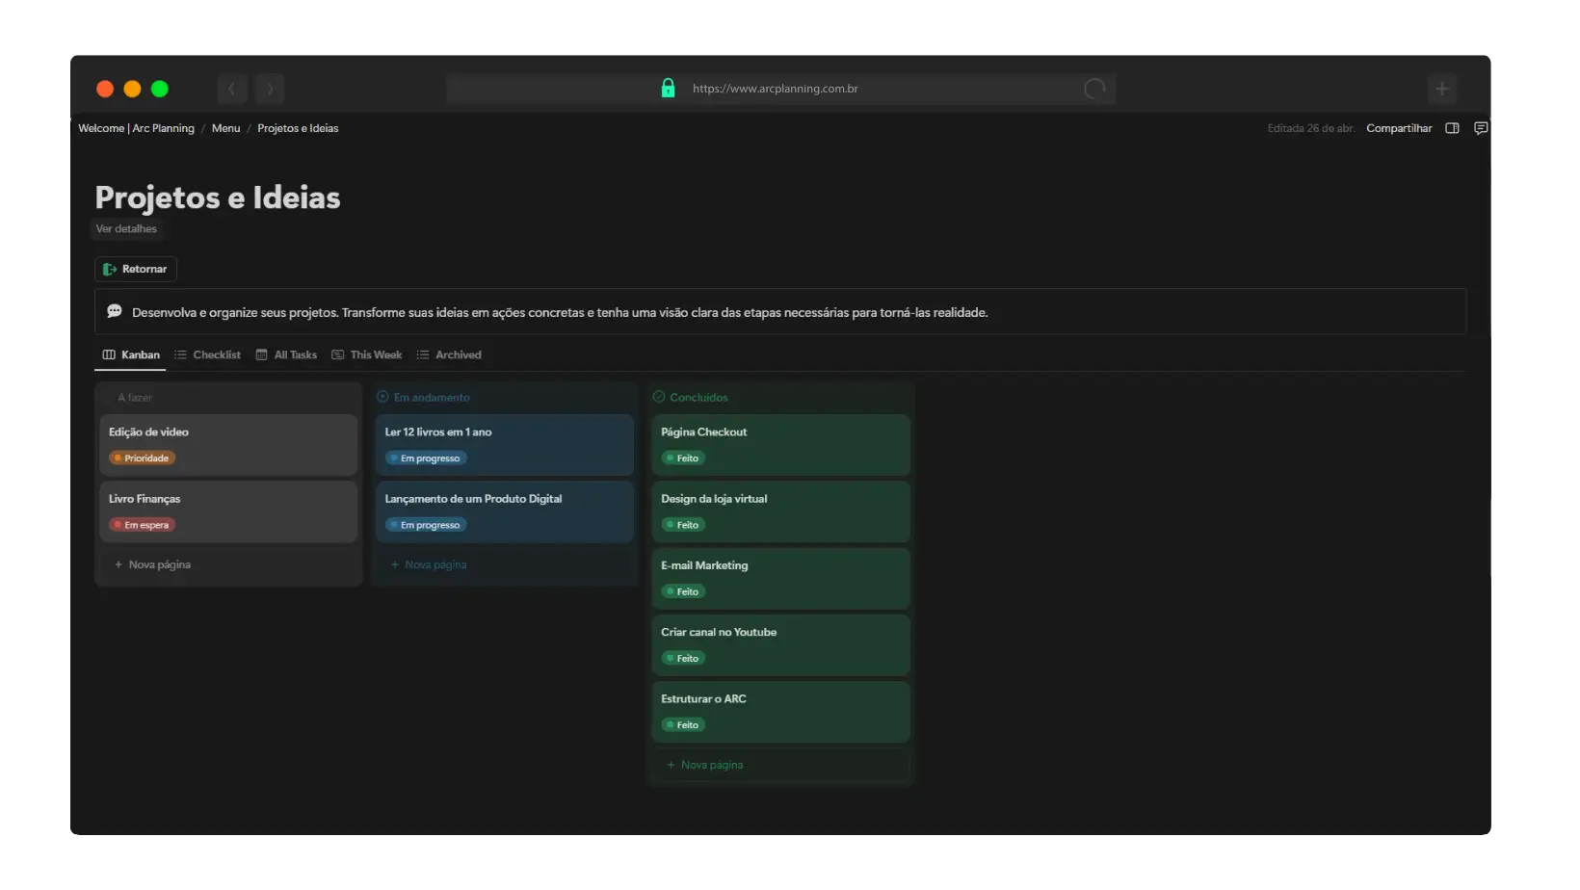The width and height of the screenshot is (1580, 890).
Task: Open the comments icon at top right
Action: tap(1481, 128)
